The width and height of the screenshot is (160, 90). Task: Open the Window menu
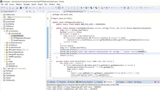coord(52,4)
